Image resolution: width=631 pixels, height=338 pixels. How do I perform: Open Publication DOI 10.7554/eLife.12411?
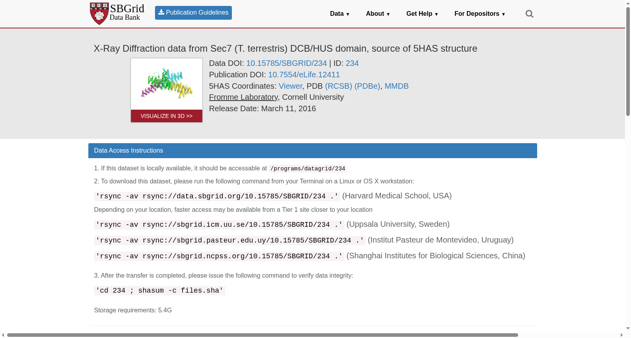304,75
